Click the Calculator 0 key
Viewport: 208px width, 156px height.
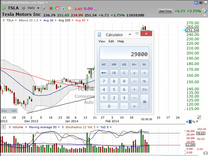tap(109, 106)
